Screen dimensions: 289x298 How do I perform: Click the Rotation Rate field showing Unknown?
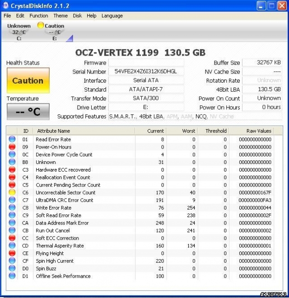(x=262, y=80)
